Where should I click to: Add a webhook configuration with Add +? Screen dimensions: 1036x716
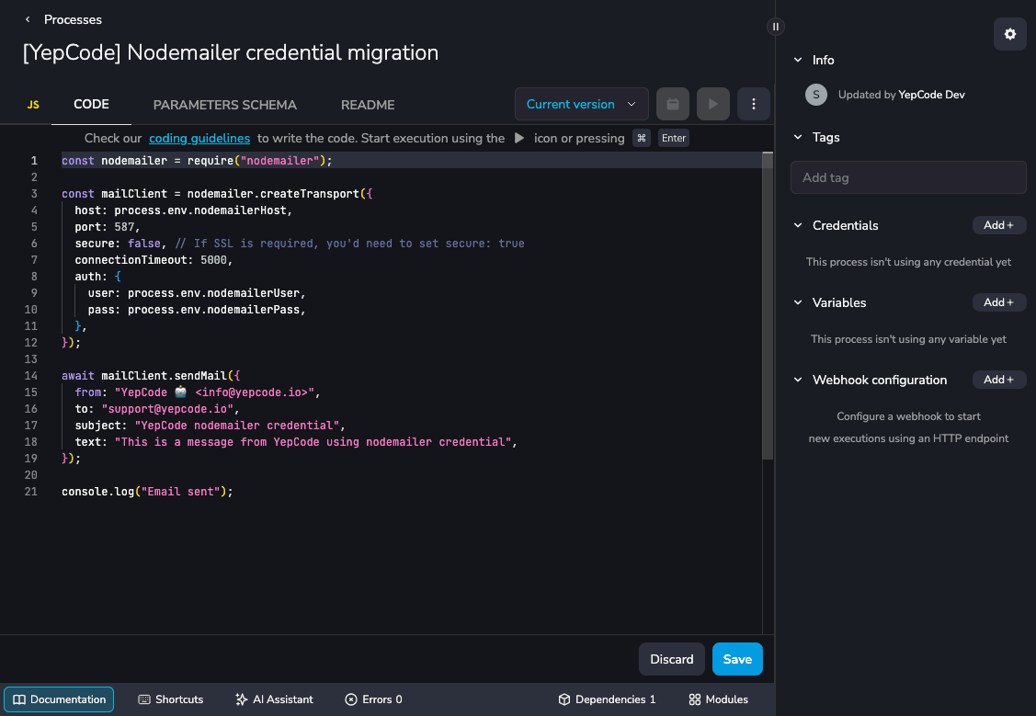999,380
